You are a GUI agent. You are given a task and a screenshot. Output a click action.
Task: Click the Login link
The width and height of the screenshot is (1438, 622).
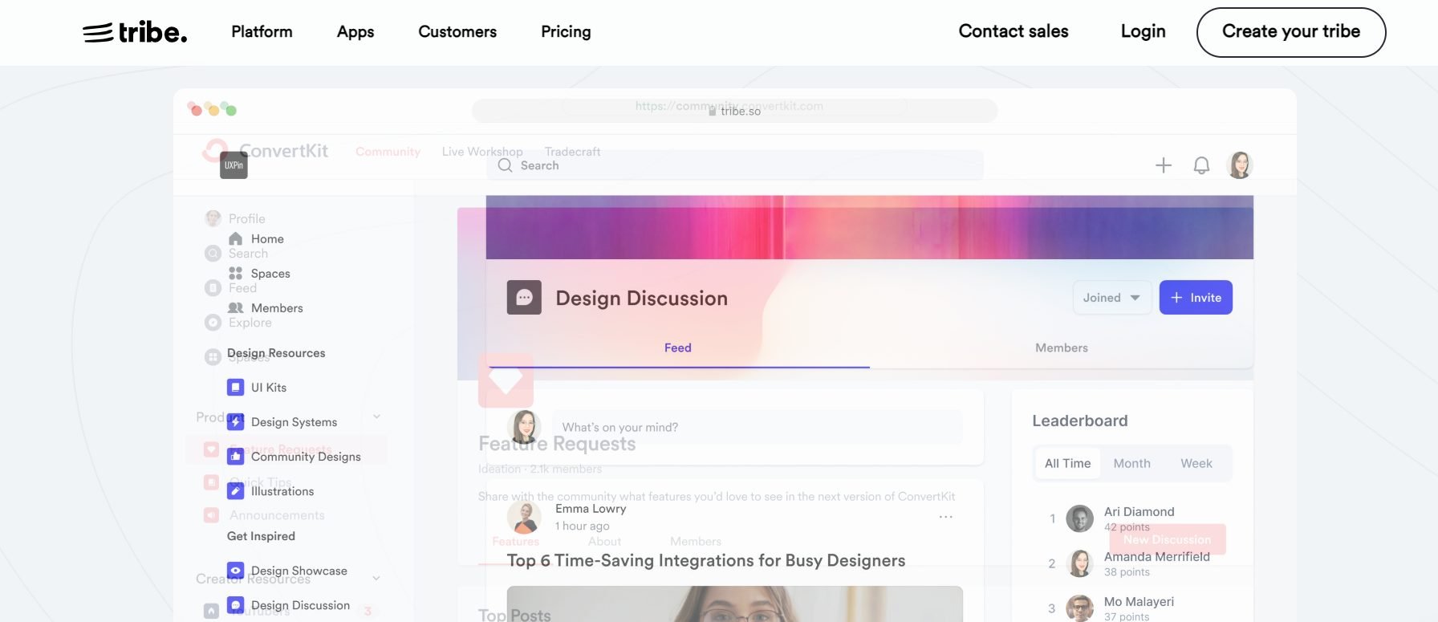1143,31
